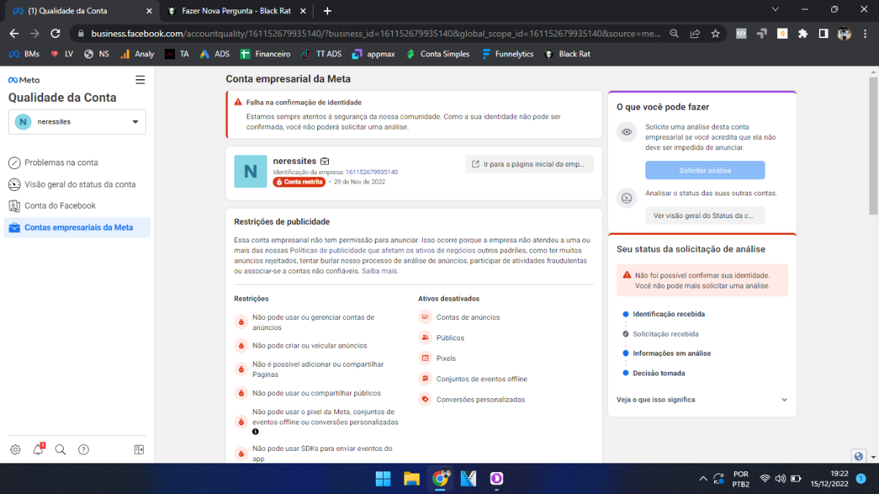Click Ir para a página inicial button
This screenshot has height=494, width=879.
point(529,164)
